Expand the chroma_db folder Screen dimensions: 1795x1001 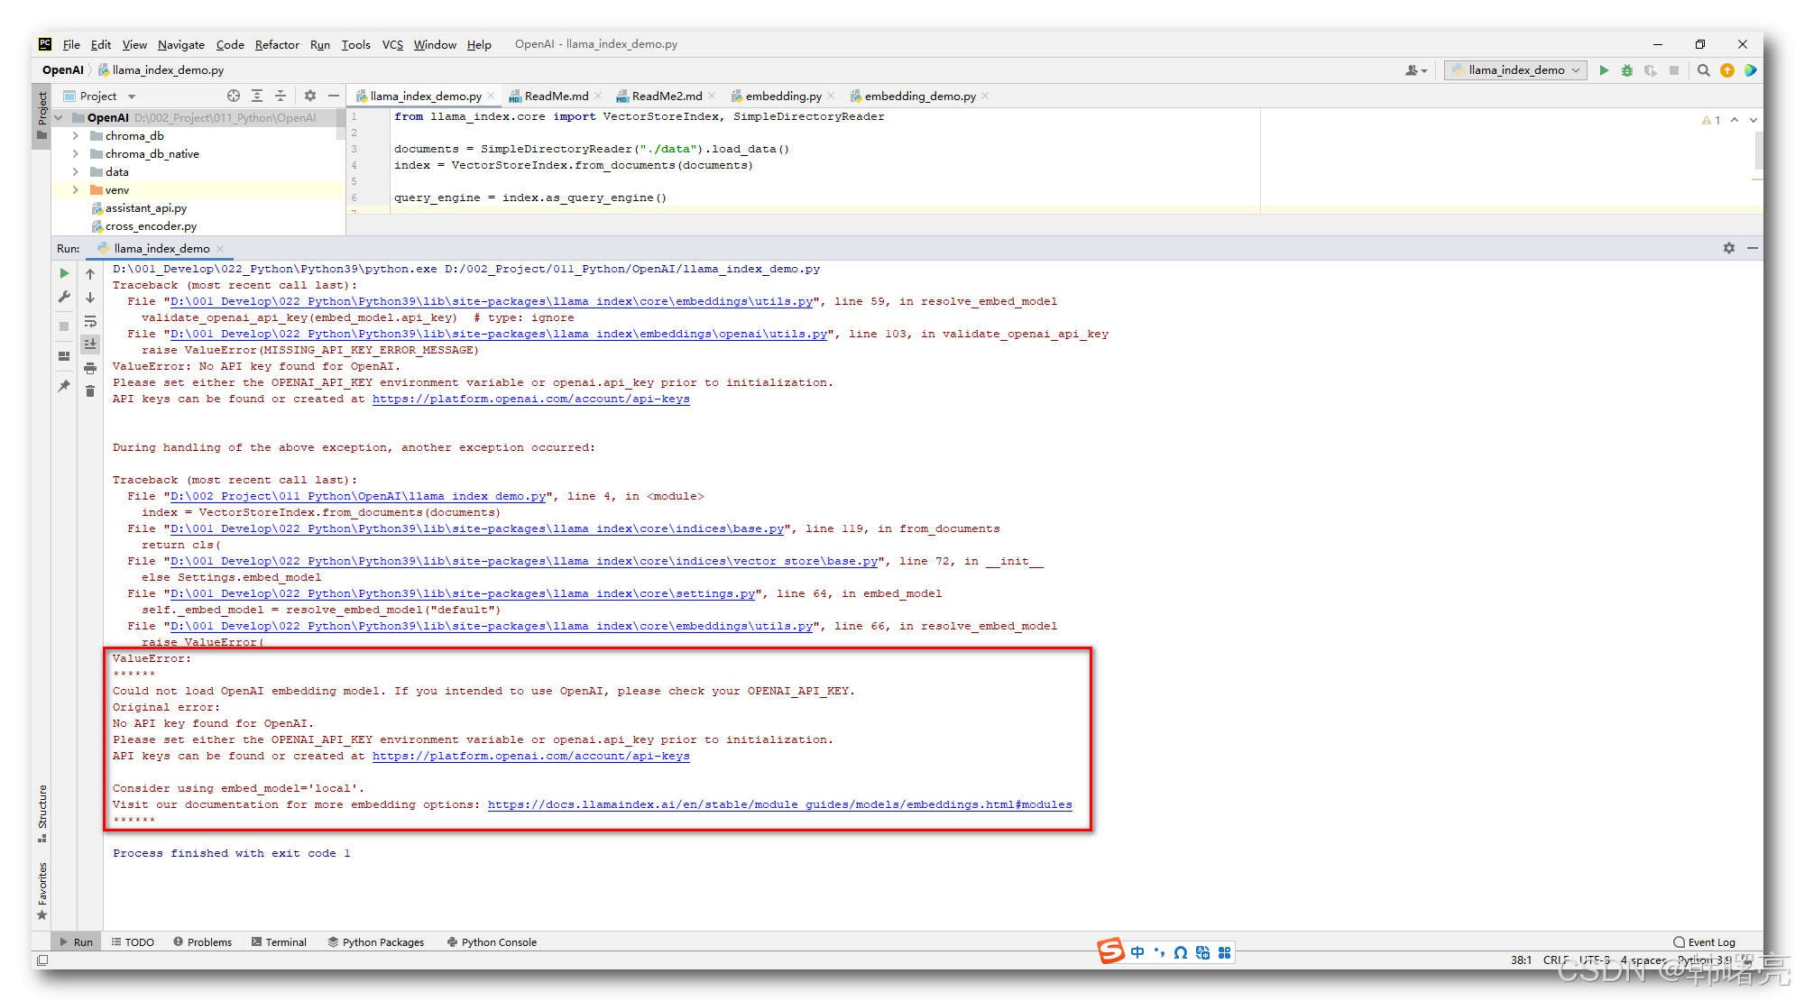point(76,136)
